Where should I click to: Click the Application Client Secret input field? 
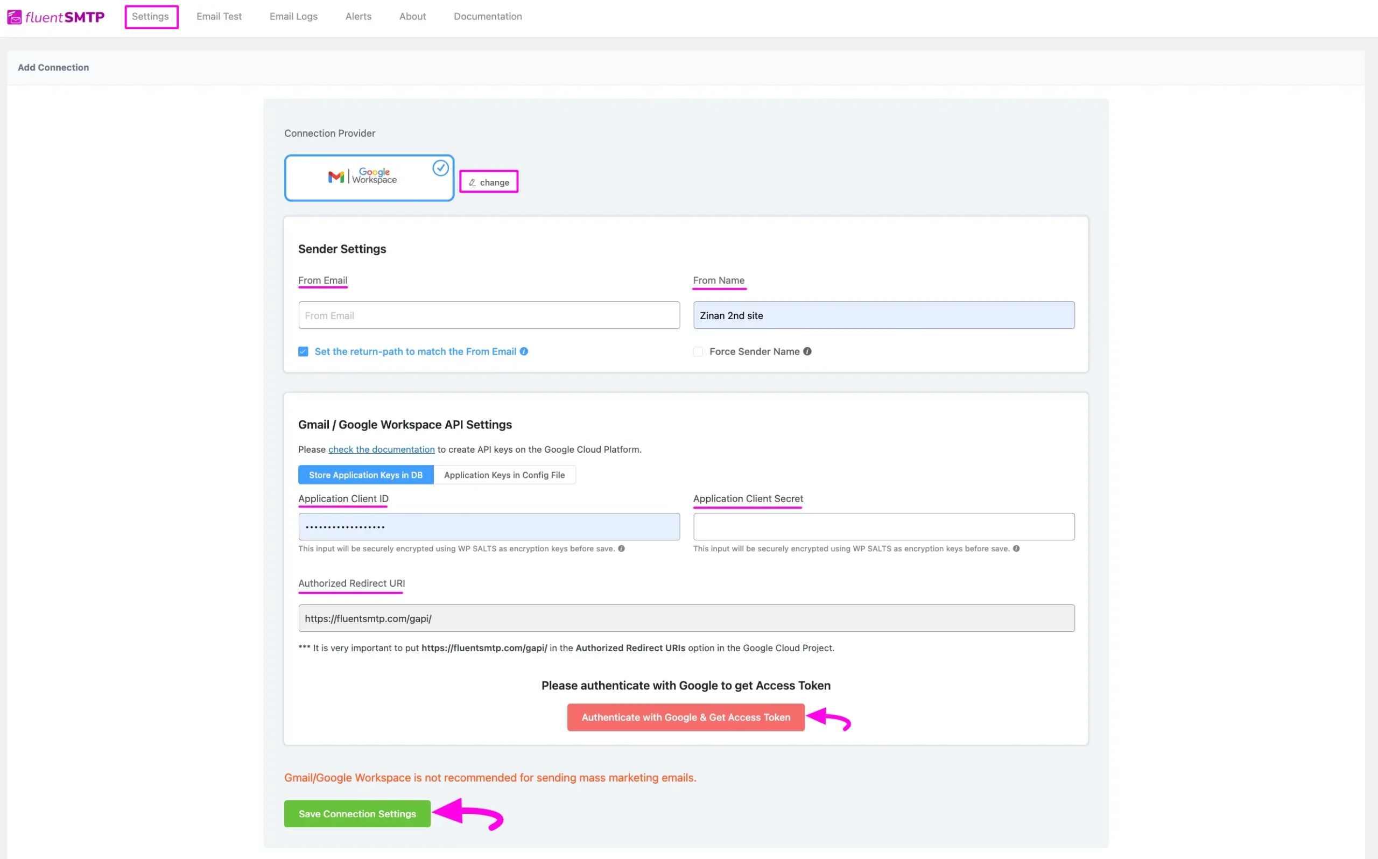882,525
